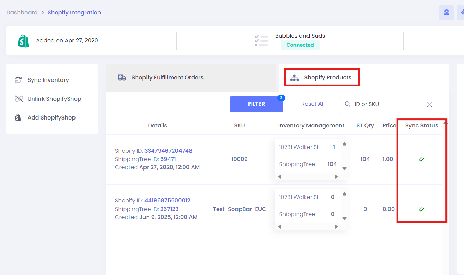Click 10731 Walker St with quantity -1
The image size is (464, 275).
point(308,147)
